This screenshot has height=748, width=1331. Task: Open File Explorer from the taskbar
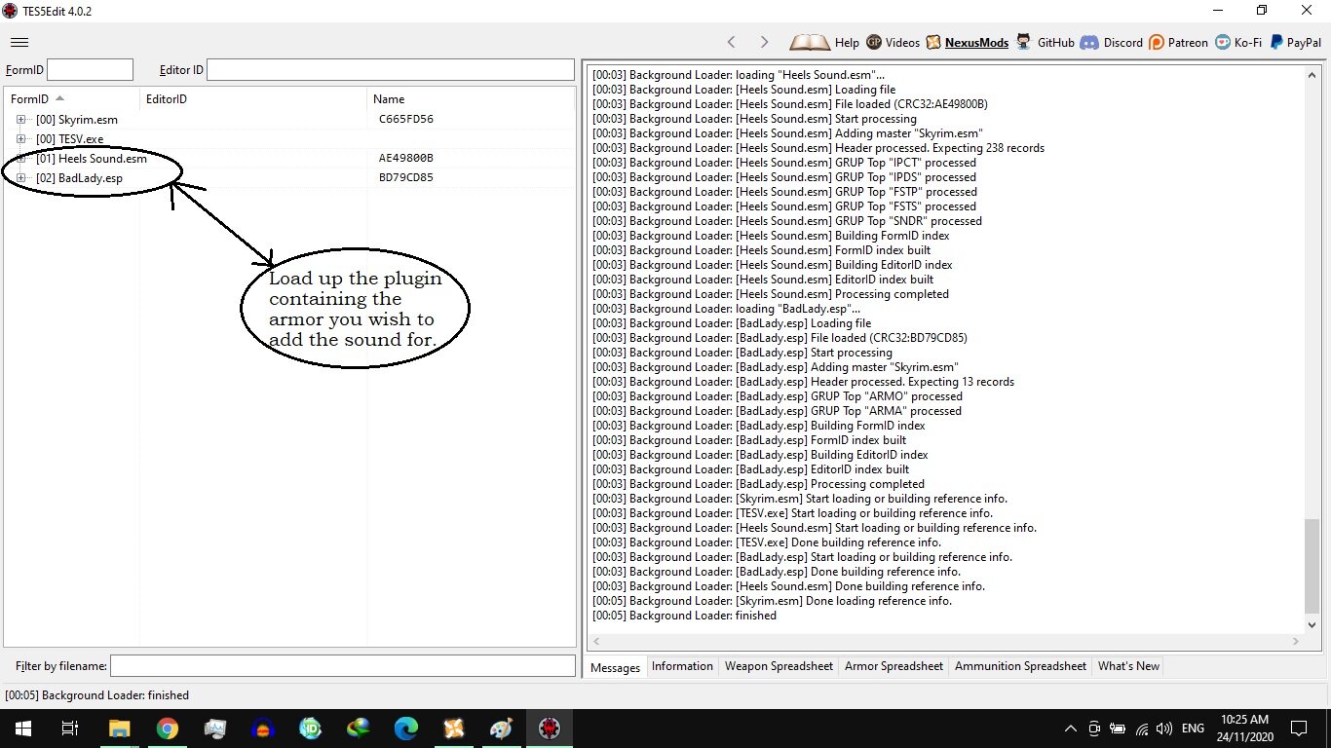[119, 728]
